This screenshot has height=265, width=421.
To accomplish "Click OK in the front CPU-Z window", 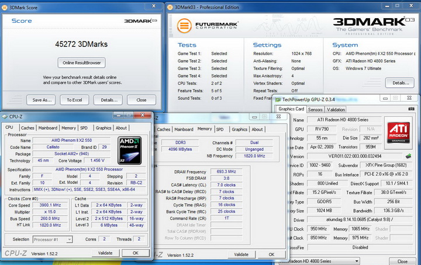I will coord(136,253).
